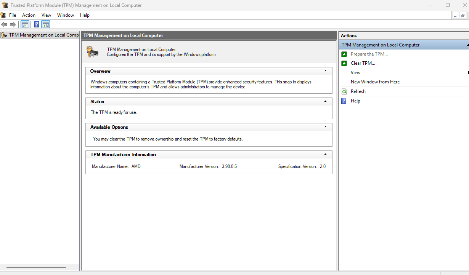
Task: Collapse the Actions pane TPM Management header
Action: 467,45
